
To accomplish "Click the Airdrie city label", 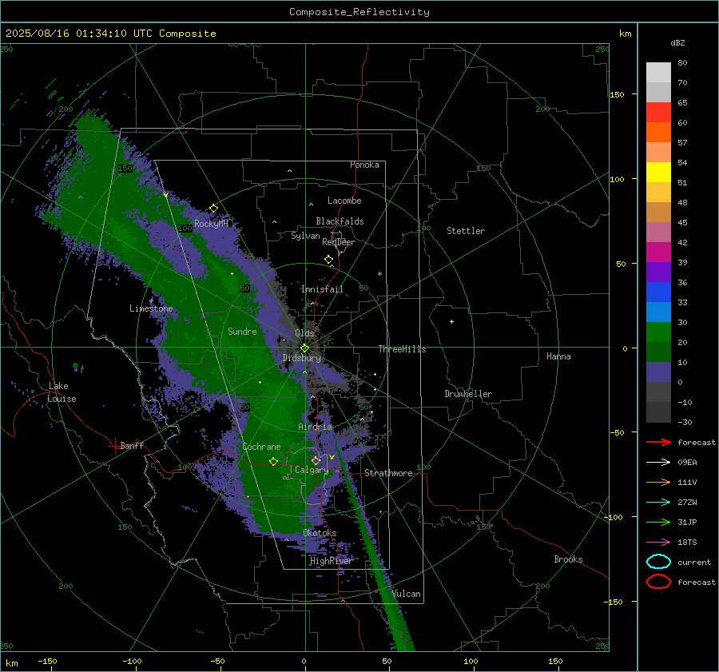I will (315, 427).
